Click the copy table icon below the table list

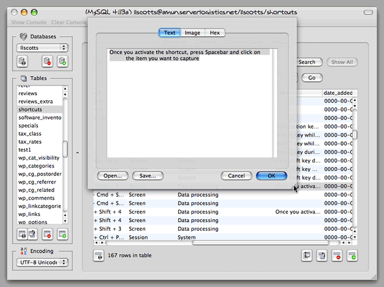tap(32, 234)
